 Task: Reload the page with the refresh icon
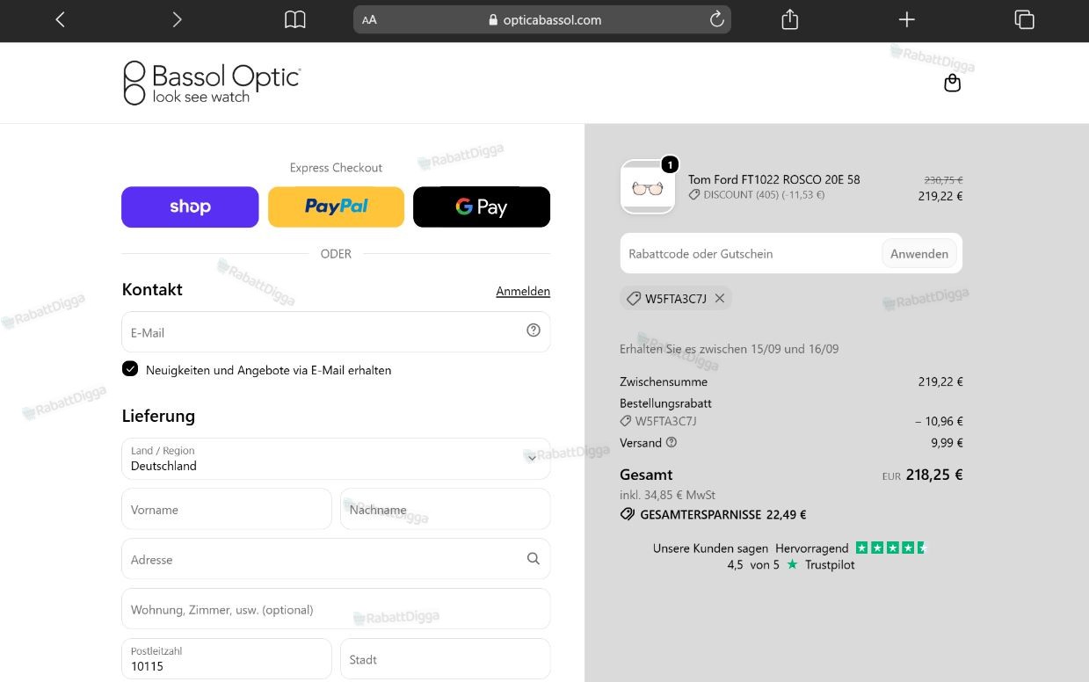click(x=716, y=19)
